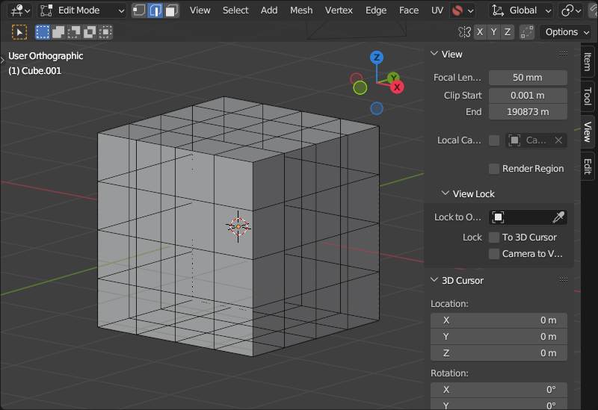The height and width of the screenshot is (410, 598).
Task: Click the mesh mirror symmetry icon
Action: (x=464, y=32)
